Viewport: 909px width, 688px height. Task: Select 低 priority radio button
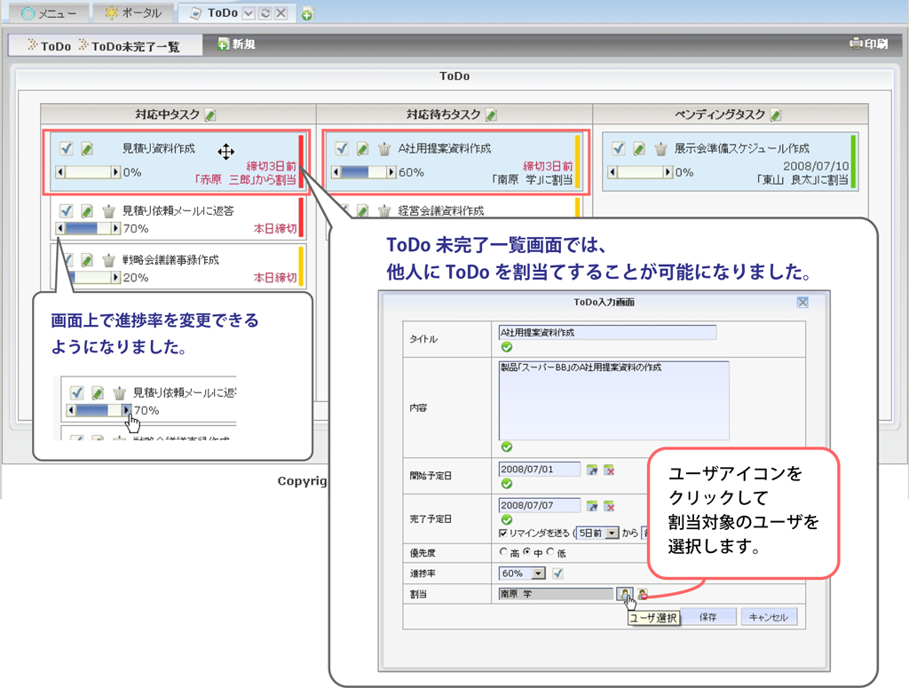point(550,552)
